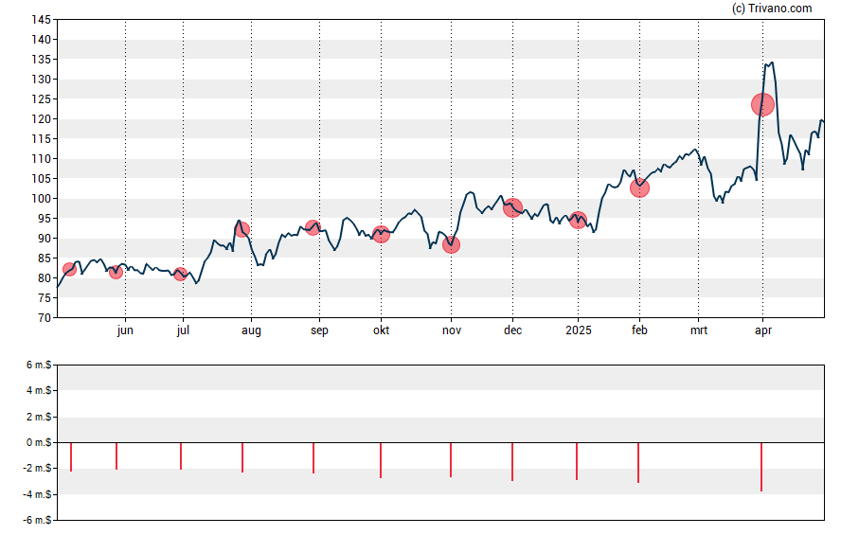Click the '2025' axis label
Image resolution: width=841 pixels, height=535 pixels.
point(578,330)
